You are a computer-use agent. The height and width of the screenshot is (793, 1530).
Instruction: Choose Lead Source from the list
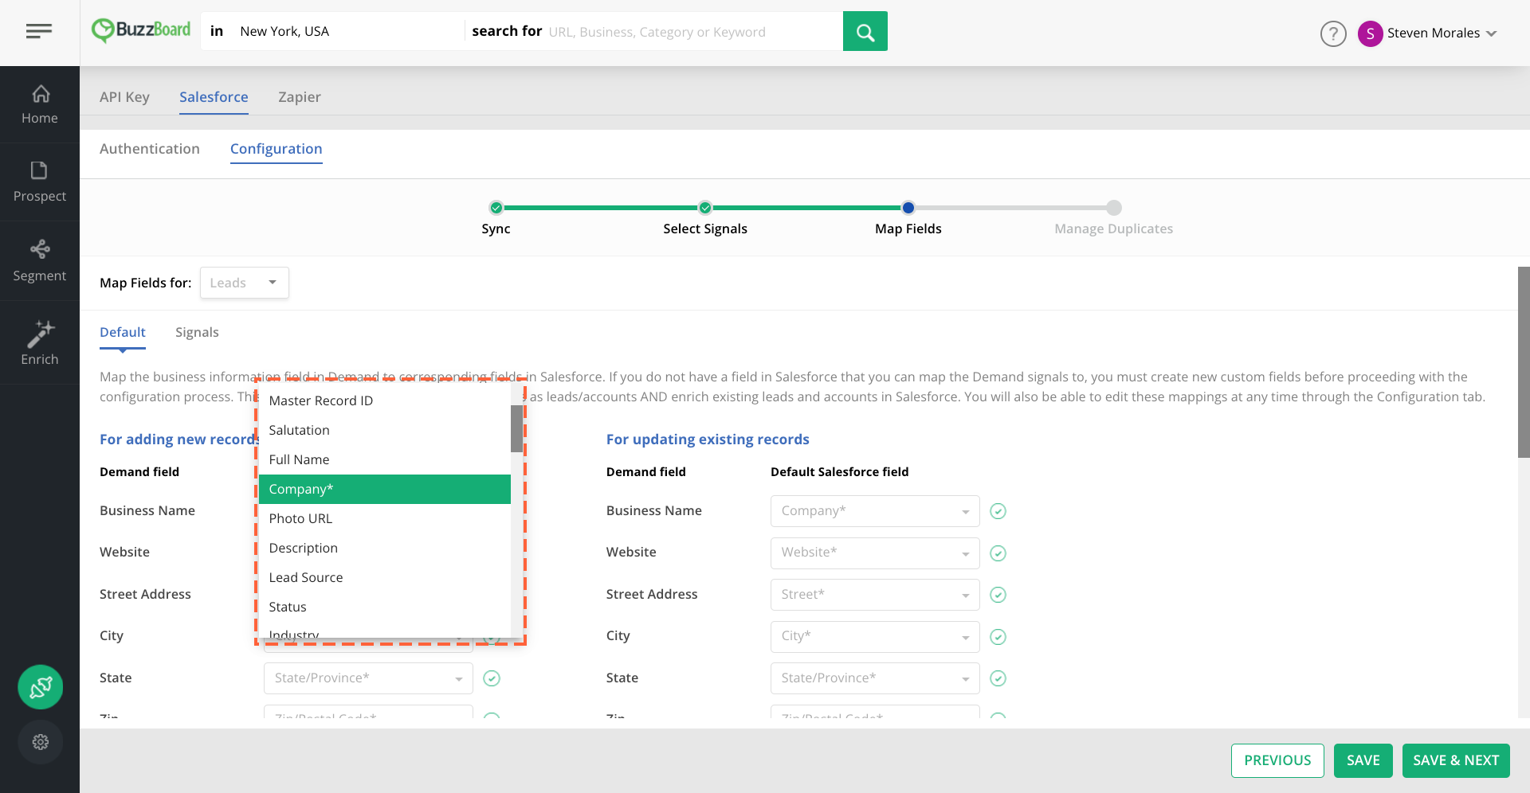click(385, 577)
